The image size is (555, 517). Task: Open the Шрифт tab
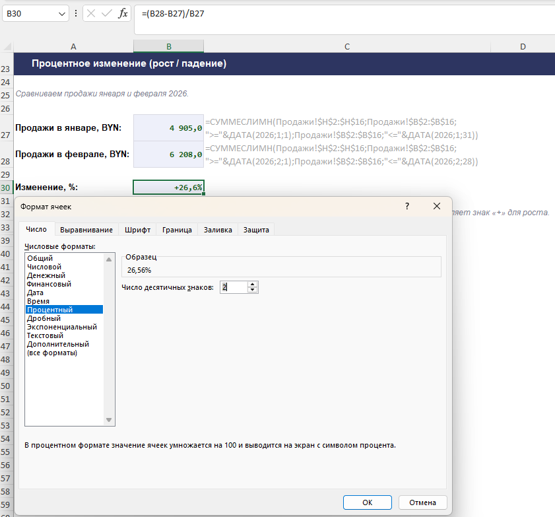click(x=138, y=230)
